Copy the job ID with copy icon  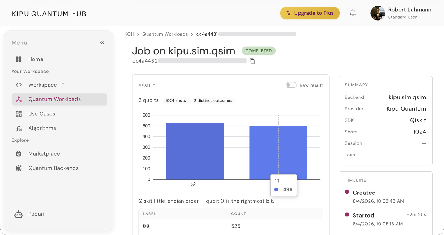click(252, 61)
